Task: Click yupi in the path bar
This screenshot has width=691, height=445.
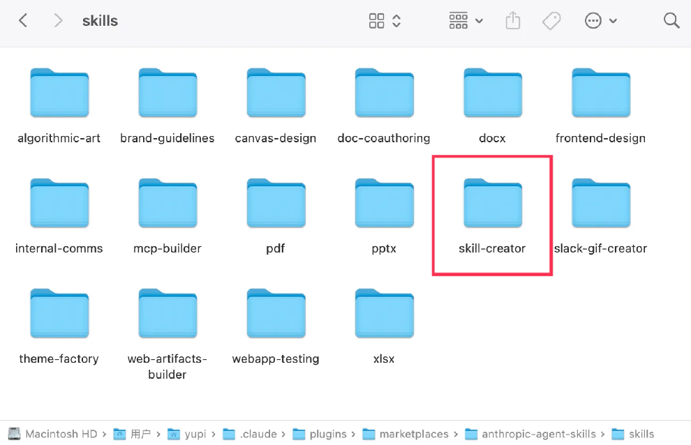Action: pos(187,434)
